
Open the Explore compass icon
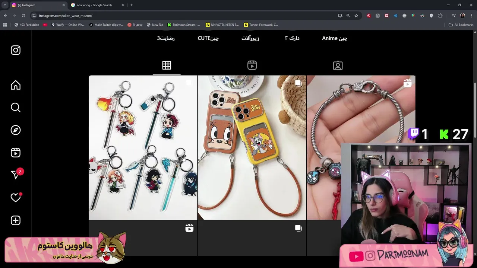point(16,130)
